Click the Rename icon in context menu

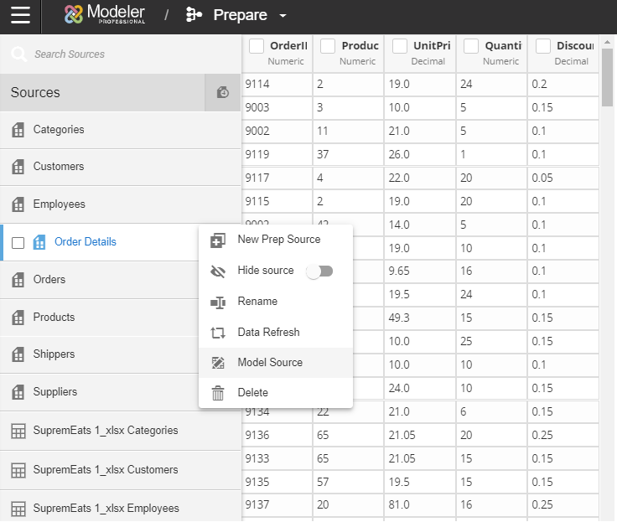tap(218, 302)
